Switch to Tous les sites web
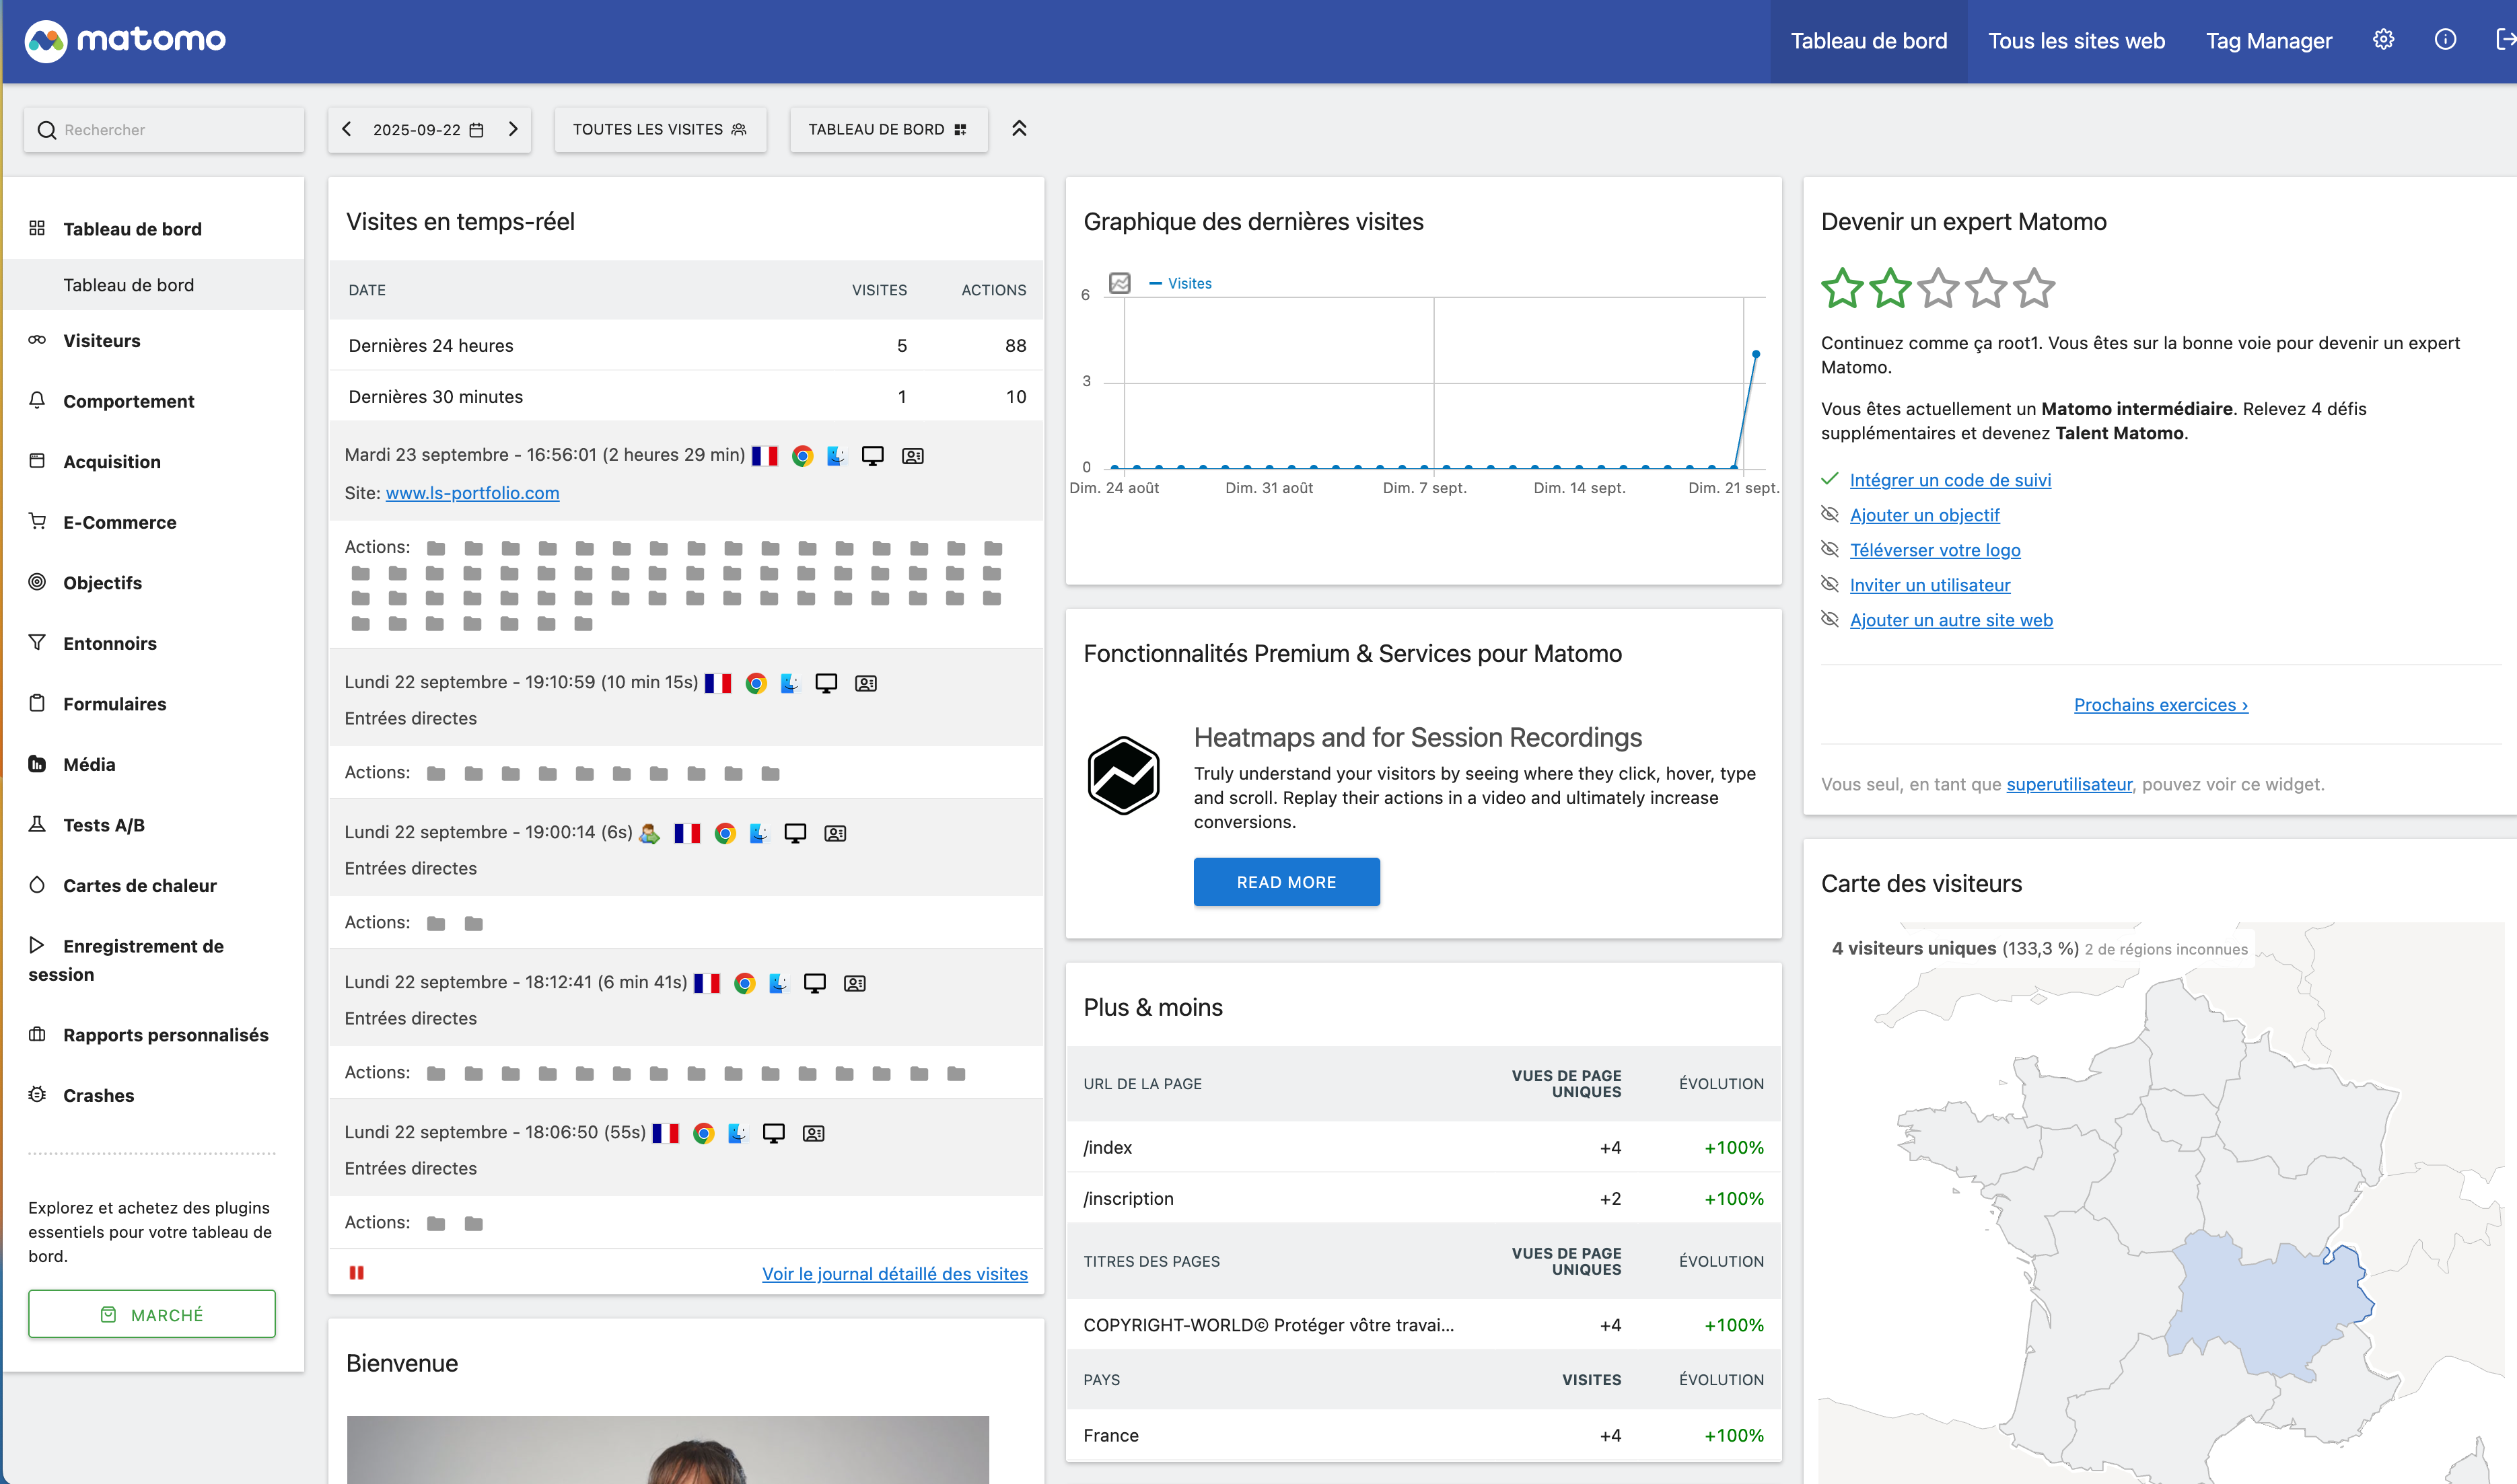The image size is (2517, 1484). point(2077,41)
